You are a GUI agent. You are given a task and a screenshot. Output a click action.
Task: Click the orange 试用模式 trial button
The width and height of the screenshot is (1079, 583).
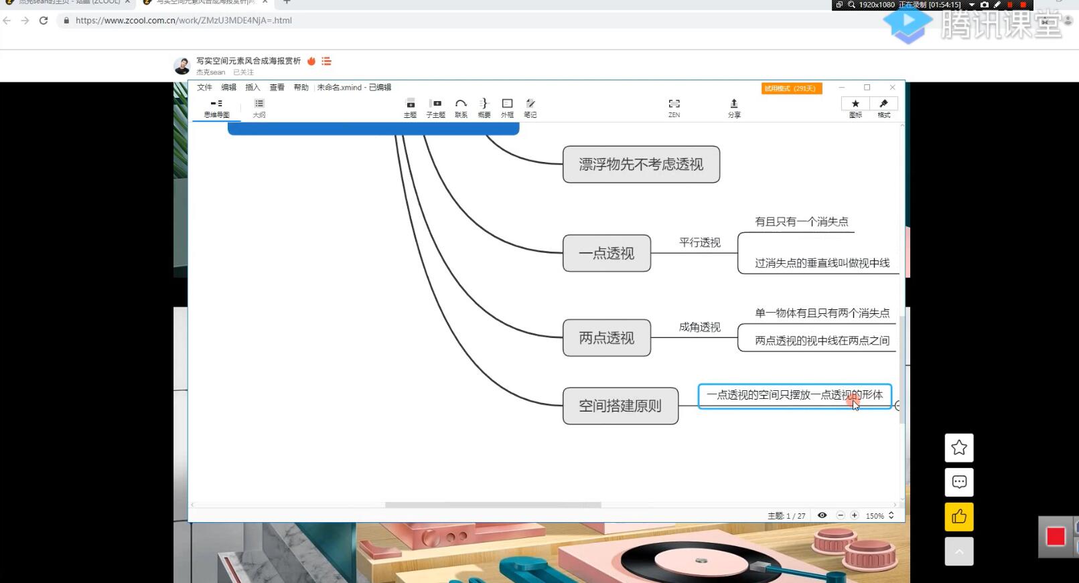[791, 88]
